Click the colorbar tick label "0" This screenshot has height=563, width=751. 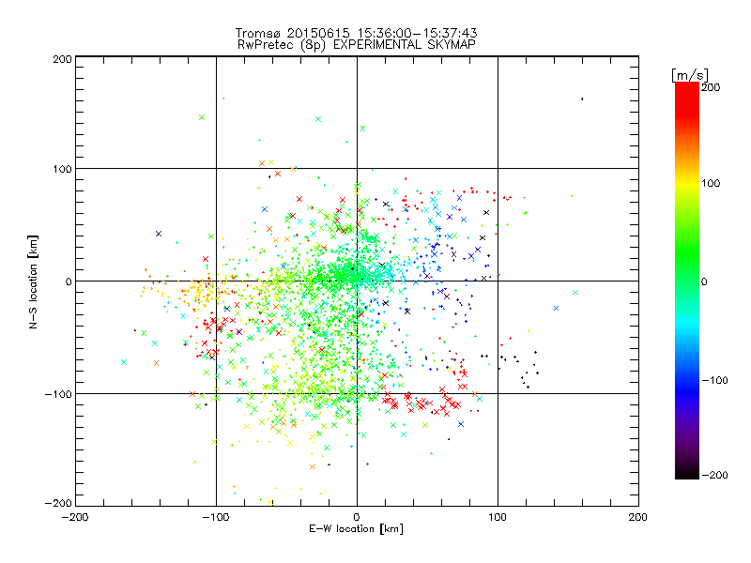[x=704, y=281]
